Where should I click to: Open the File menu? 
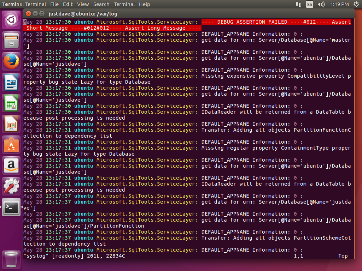[x=54, y=4]
